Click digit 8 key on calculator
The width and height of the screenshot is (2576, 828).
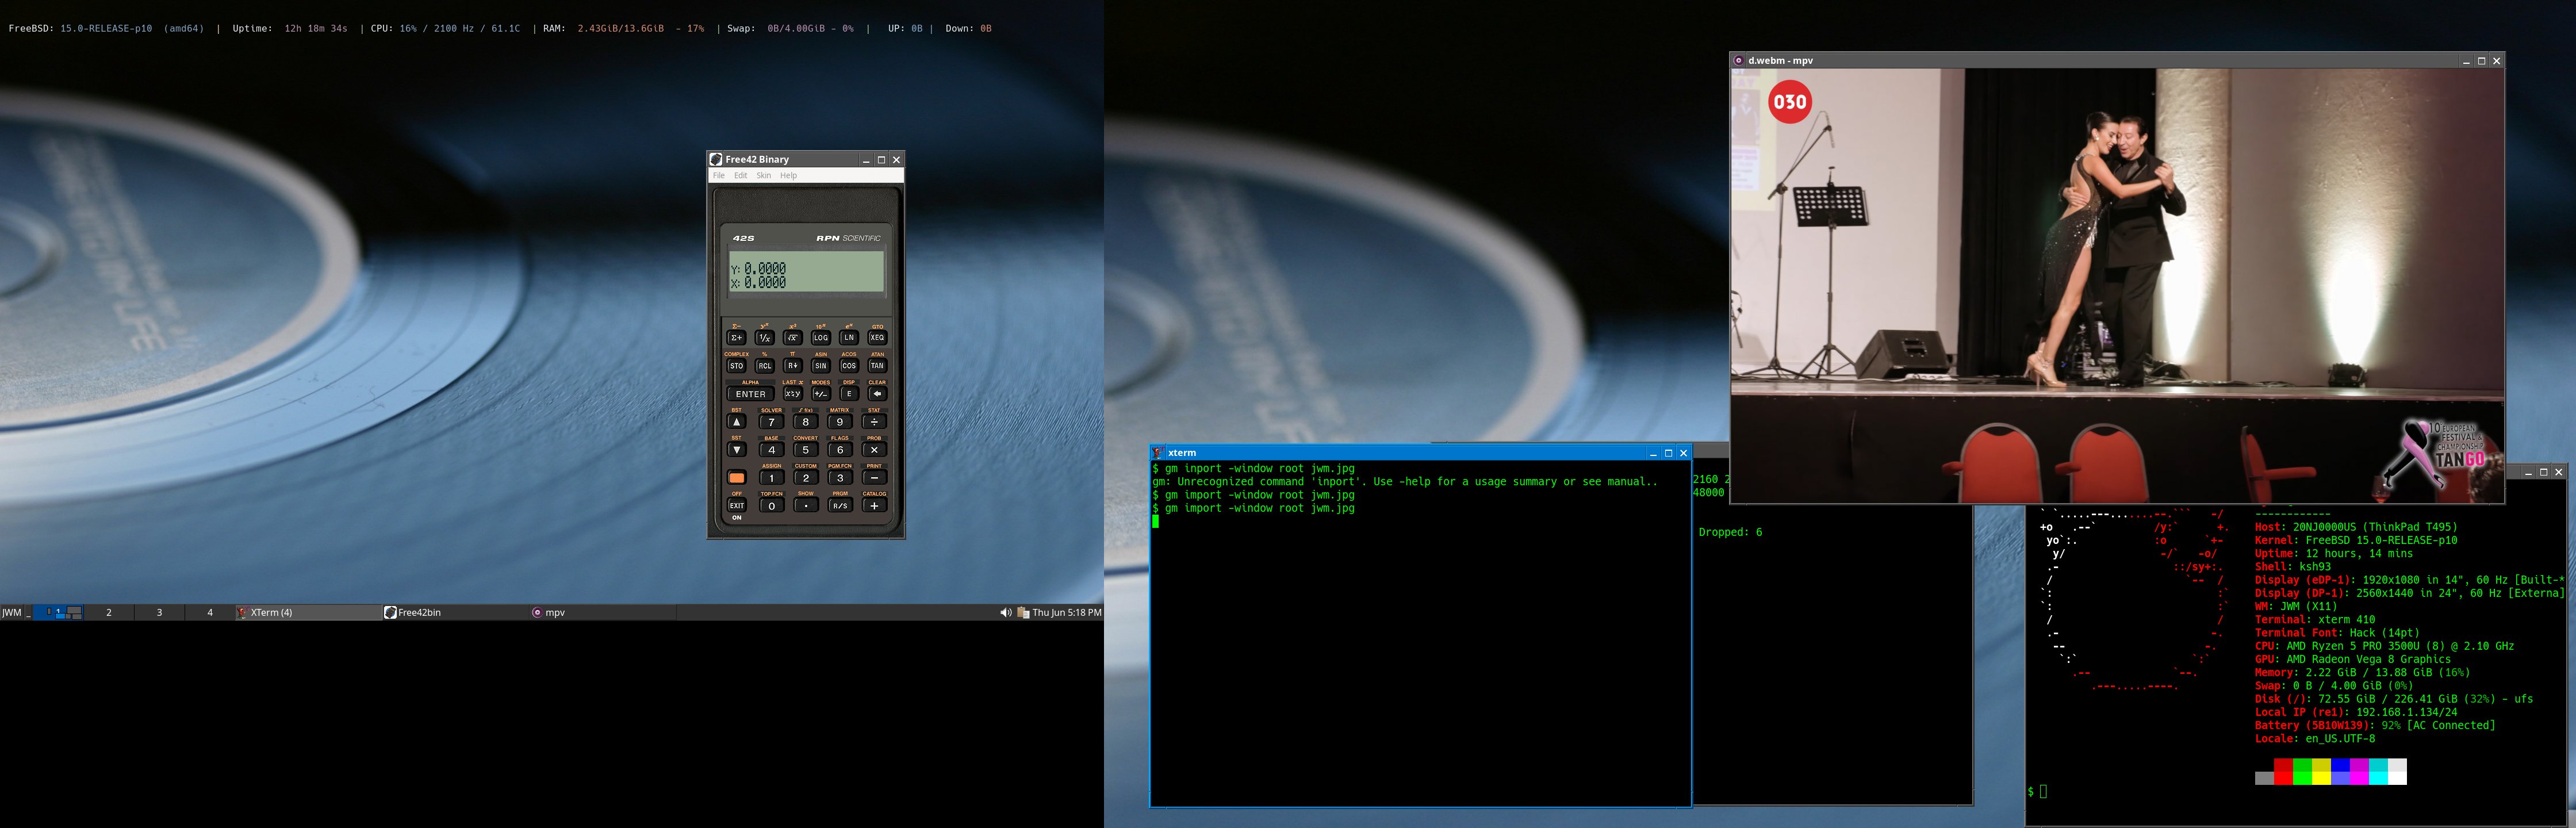[806, 422]
